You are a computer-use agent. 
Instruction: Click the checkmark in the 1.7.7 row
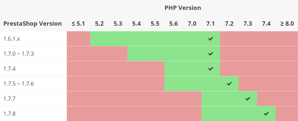coord(248,99)
